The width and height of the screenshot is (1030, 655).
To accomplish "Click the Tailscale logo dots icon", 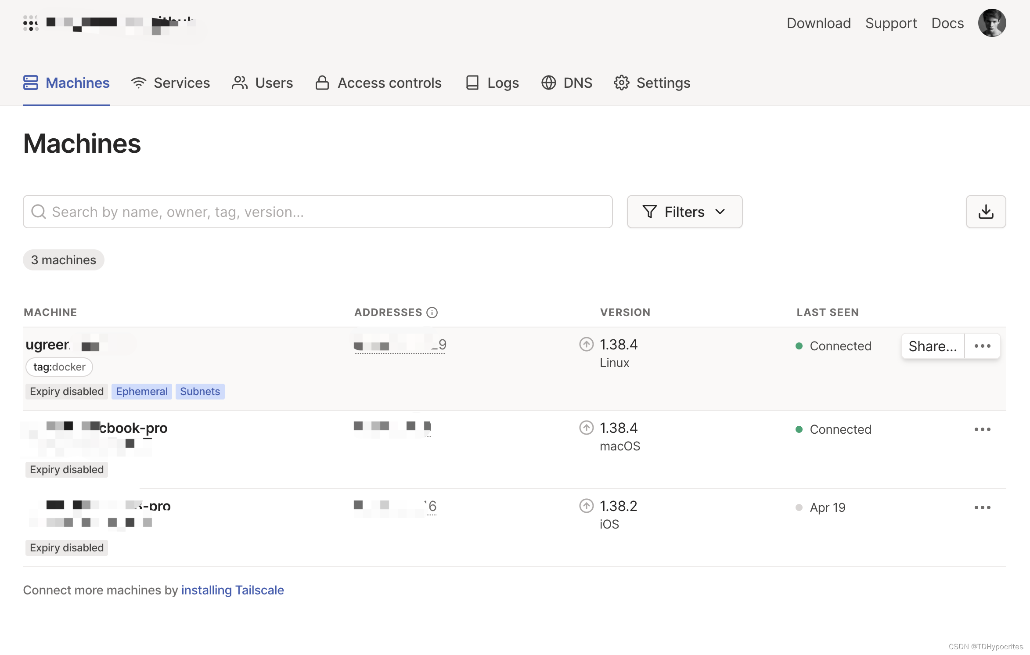I will point(31,23).
